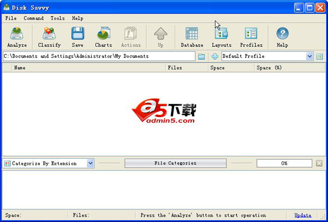Browse for a folder via folder icon

(201, 56)
